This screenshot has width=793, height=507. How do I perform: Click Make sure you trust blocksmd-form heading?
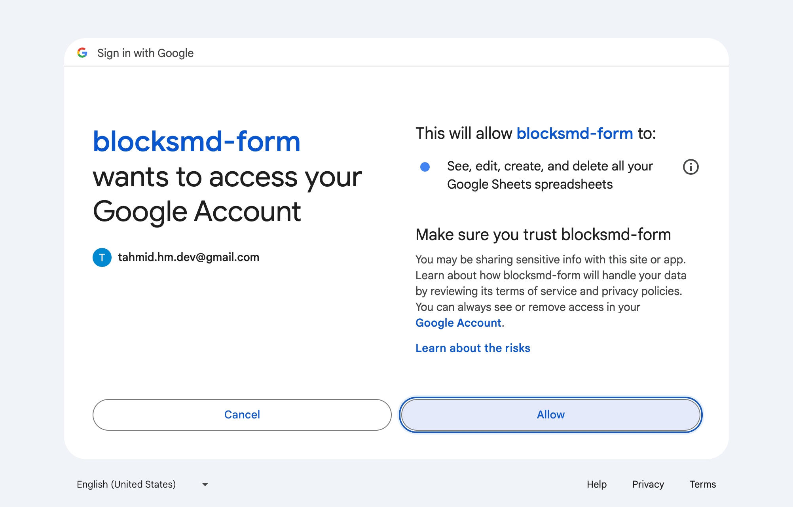[x=543, y=235]
